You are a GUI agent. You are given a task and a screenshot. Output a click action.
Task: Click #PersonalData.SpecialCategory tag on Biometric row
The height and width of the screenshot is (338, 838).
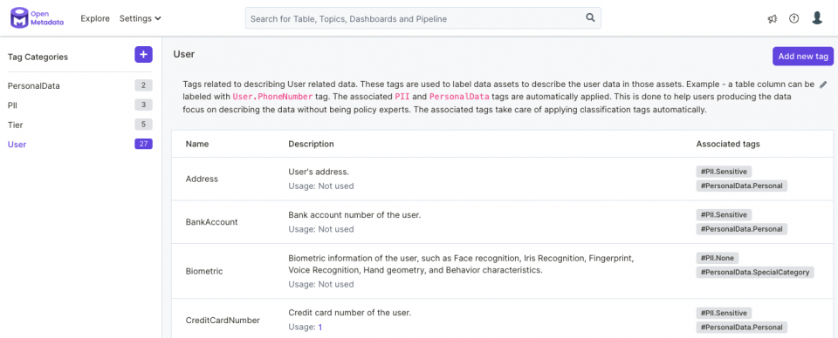tap(754, 273)
